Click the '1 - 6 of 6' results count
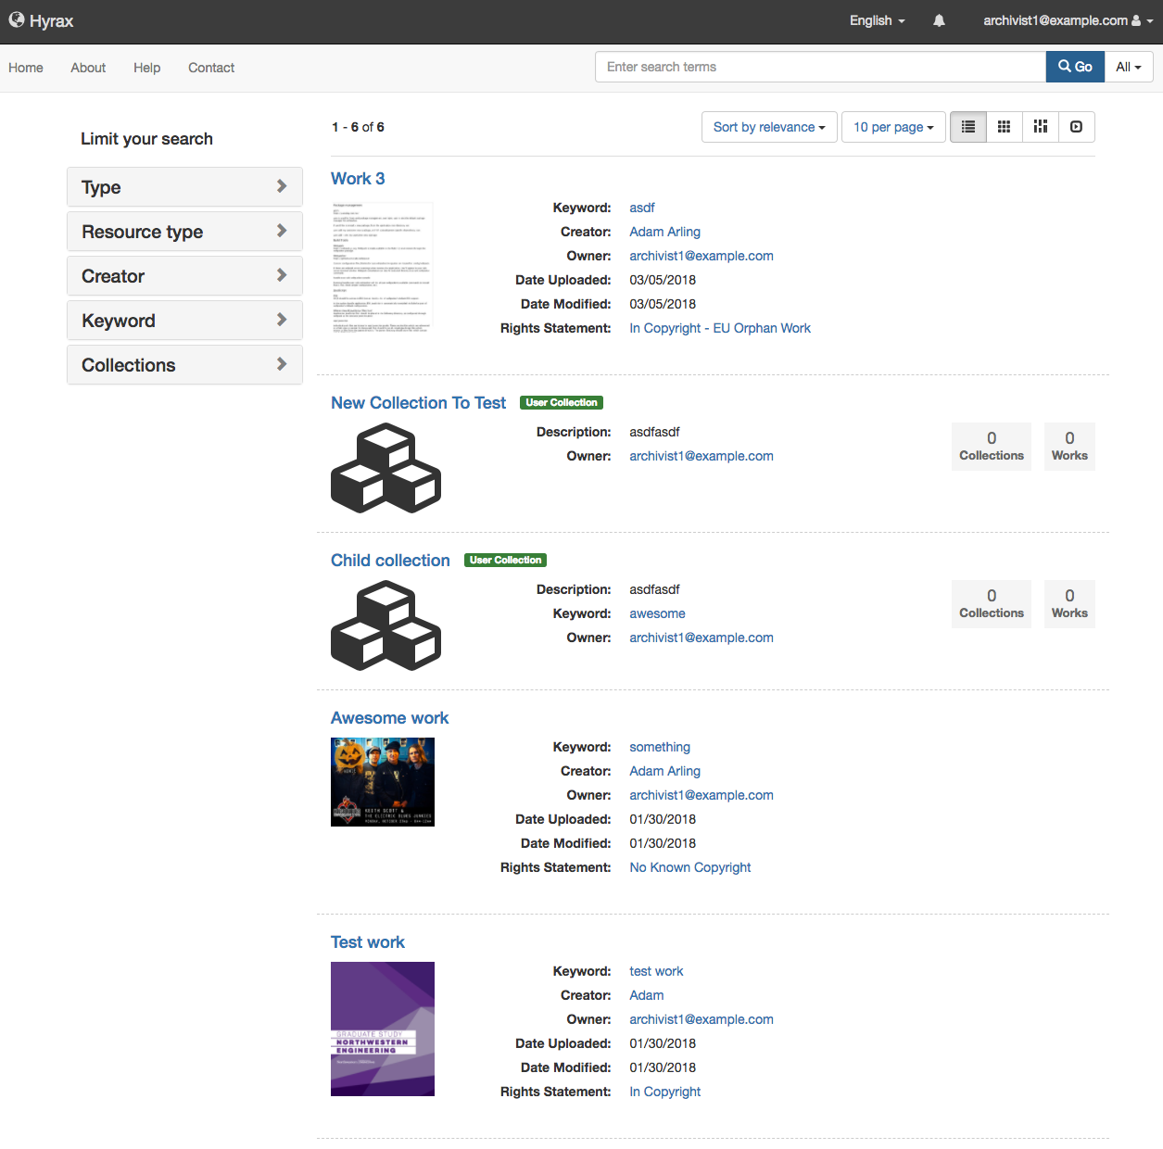The image size is (1163, 1149). pos(358,127)
